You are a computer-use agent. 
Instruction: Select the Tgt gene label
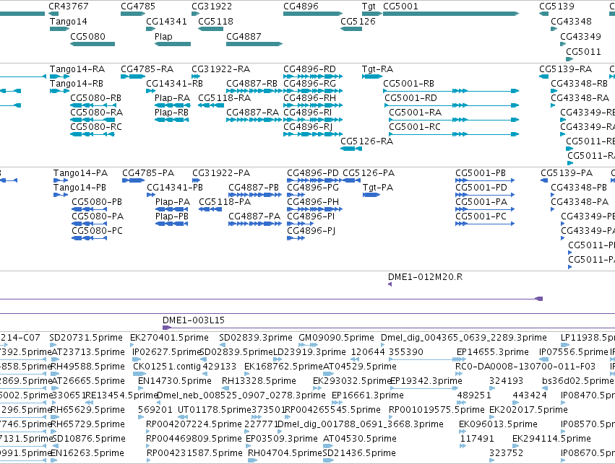pyautogui.click(x=369, y=6)
